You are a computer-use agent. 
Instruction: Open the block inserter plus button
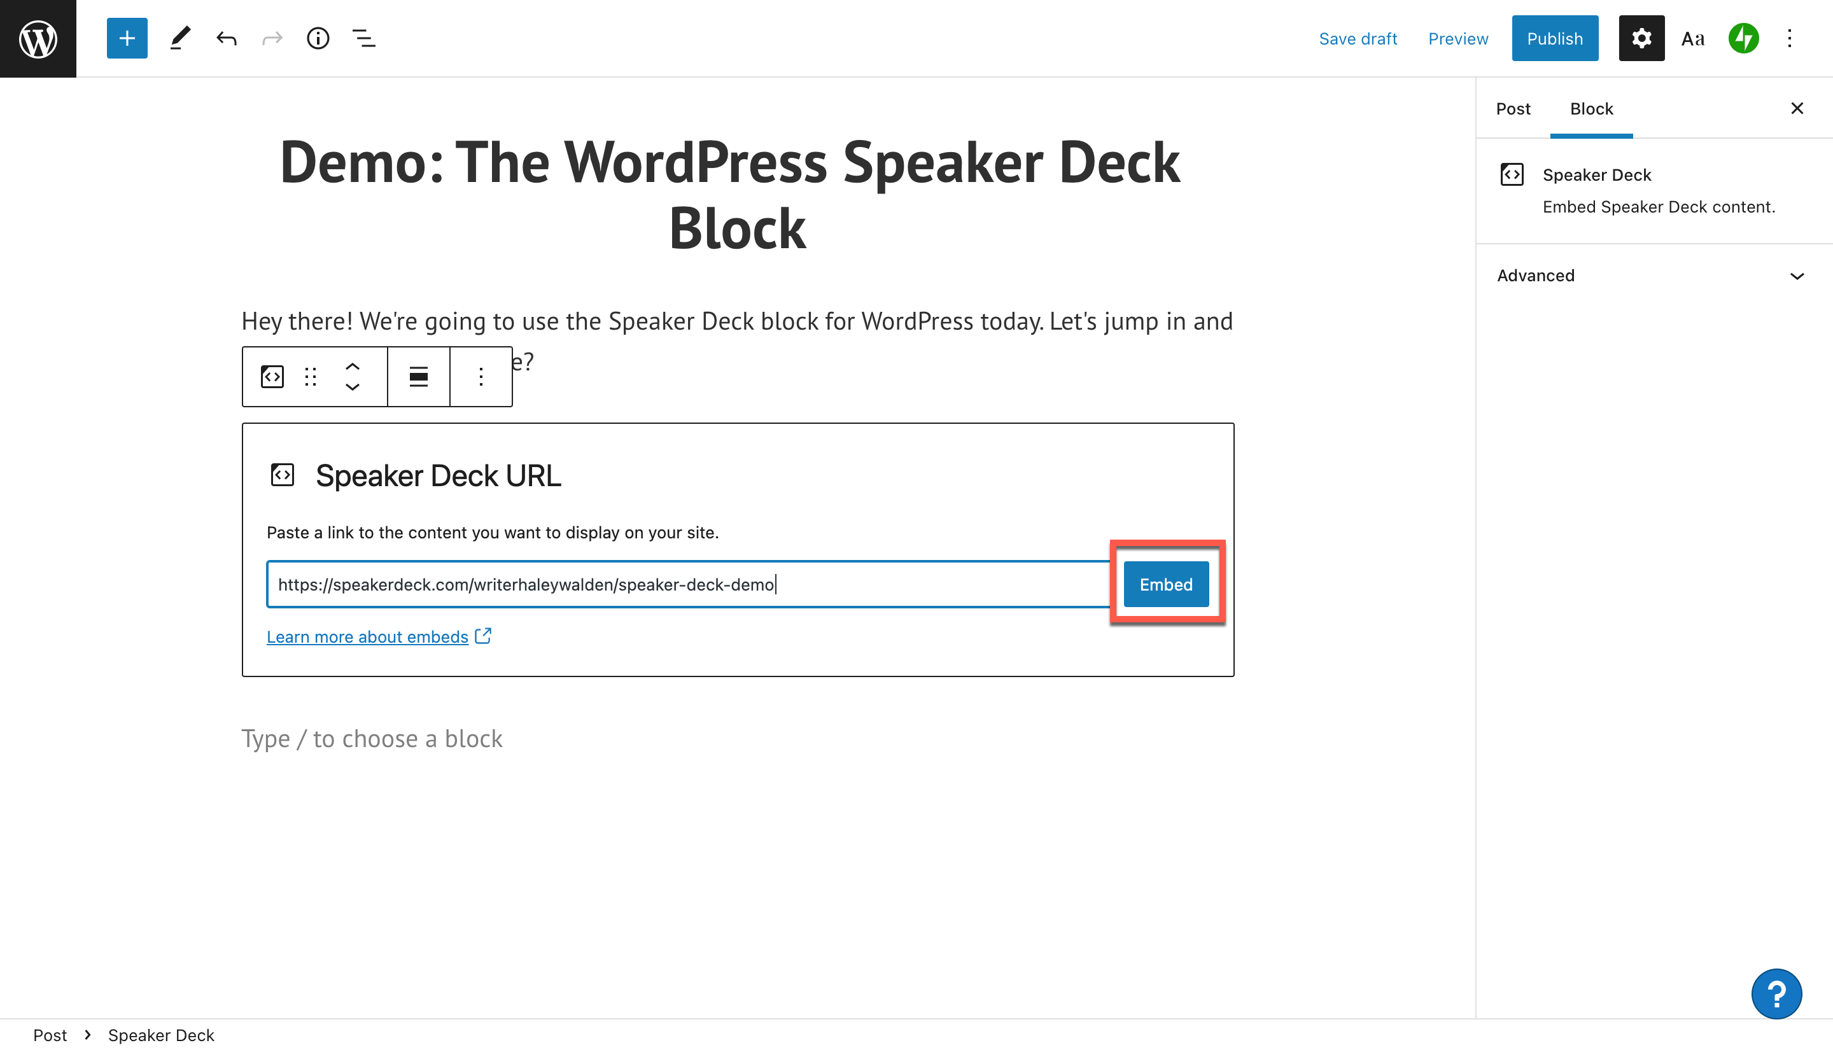click(x=127, y=38)
